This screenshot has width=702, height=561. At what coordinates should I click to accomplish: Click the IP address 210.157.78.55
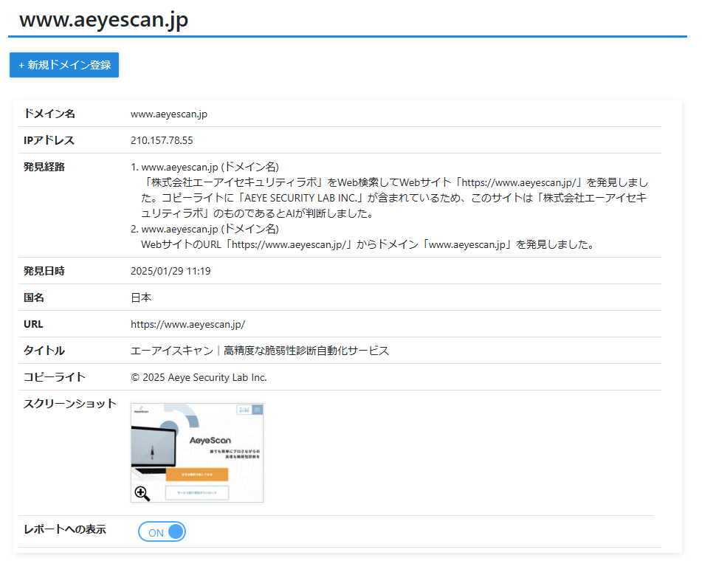162,140
